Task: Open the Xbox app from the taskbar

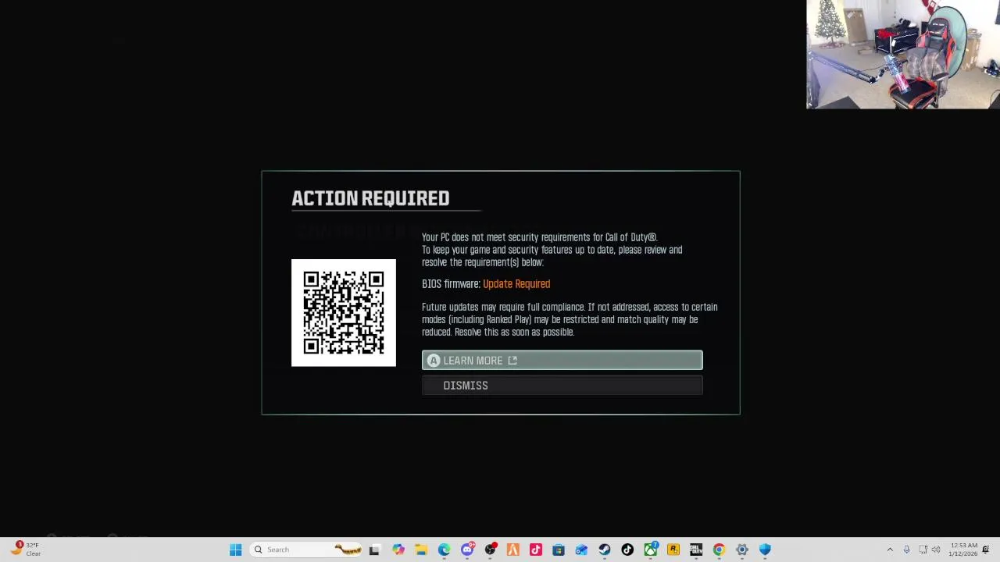Action: coord(650,550)
